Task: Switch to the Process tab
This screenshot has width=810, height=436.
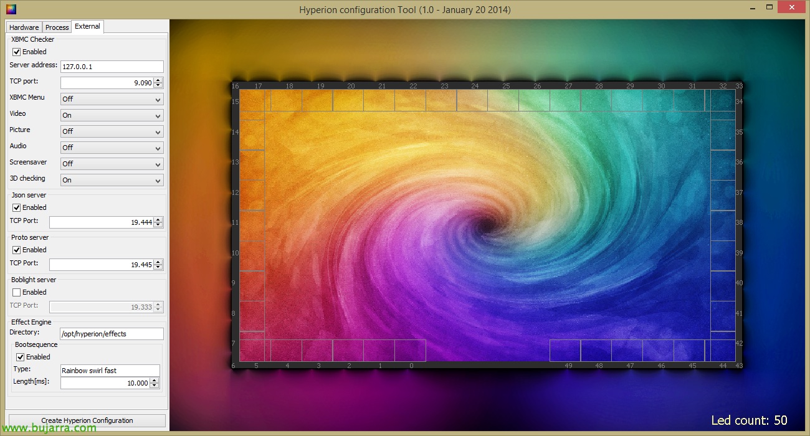Action: tap(57, 27)
